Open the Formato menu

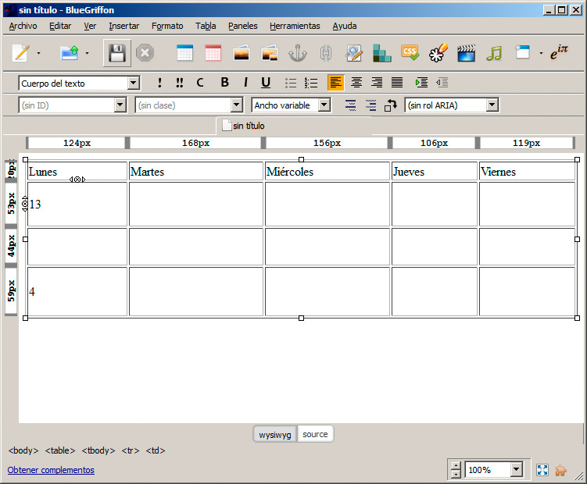coord(167,26)
